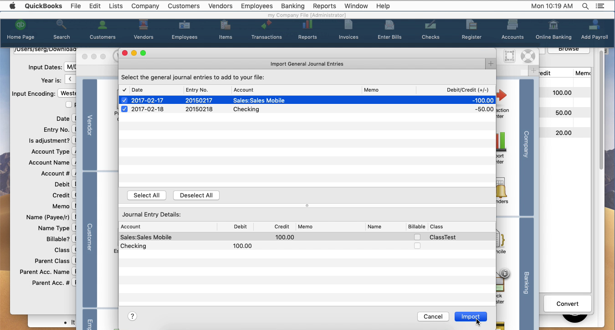Open the Enter Bills toolbar icon
The height and width of the screenshot is (330, 615).
click(x=389, y=30)
